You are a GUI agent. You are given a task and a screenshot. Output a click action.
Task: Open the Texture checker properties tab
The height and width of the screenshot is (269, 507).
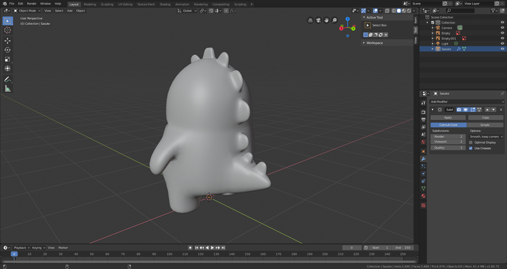click(x=423, y=205)
